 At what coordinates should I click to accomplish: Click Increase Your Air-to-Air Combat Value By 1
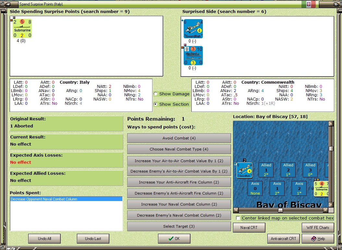pyautogui.click(x=179, y=161)
